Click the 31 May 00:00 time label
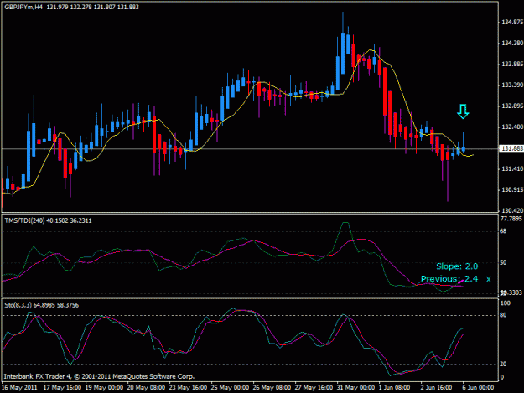524x393 pixels. [x=355, y=388]
